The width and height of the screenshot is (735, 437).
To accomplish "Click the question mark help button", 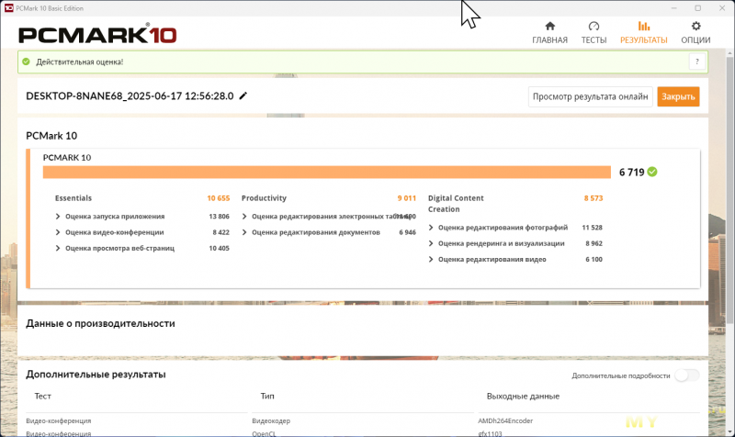I will point(697,62).
